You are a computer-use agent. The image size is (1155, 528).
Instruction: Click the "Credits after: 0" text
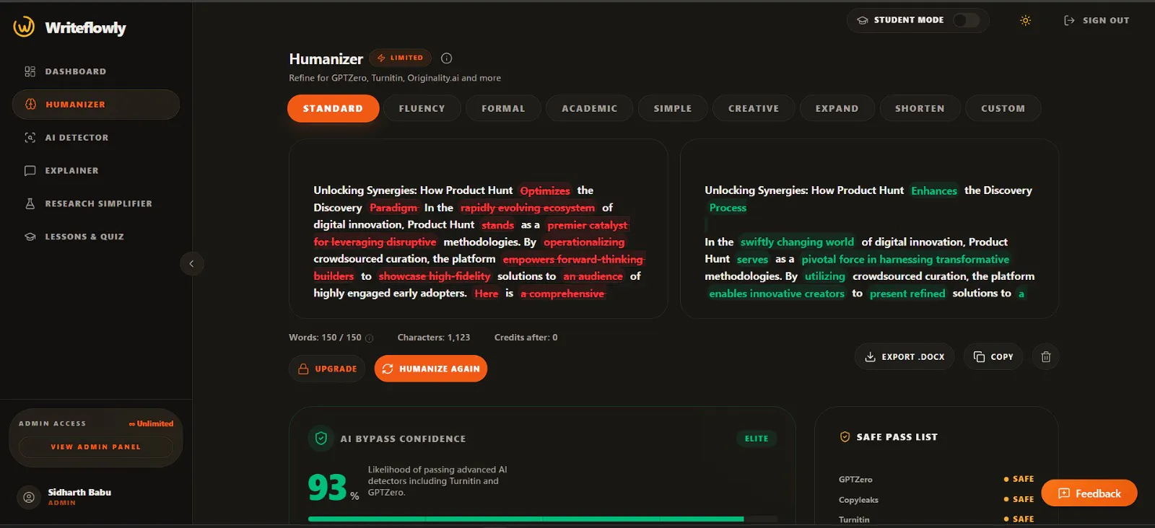tap(526, 338)
